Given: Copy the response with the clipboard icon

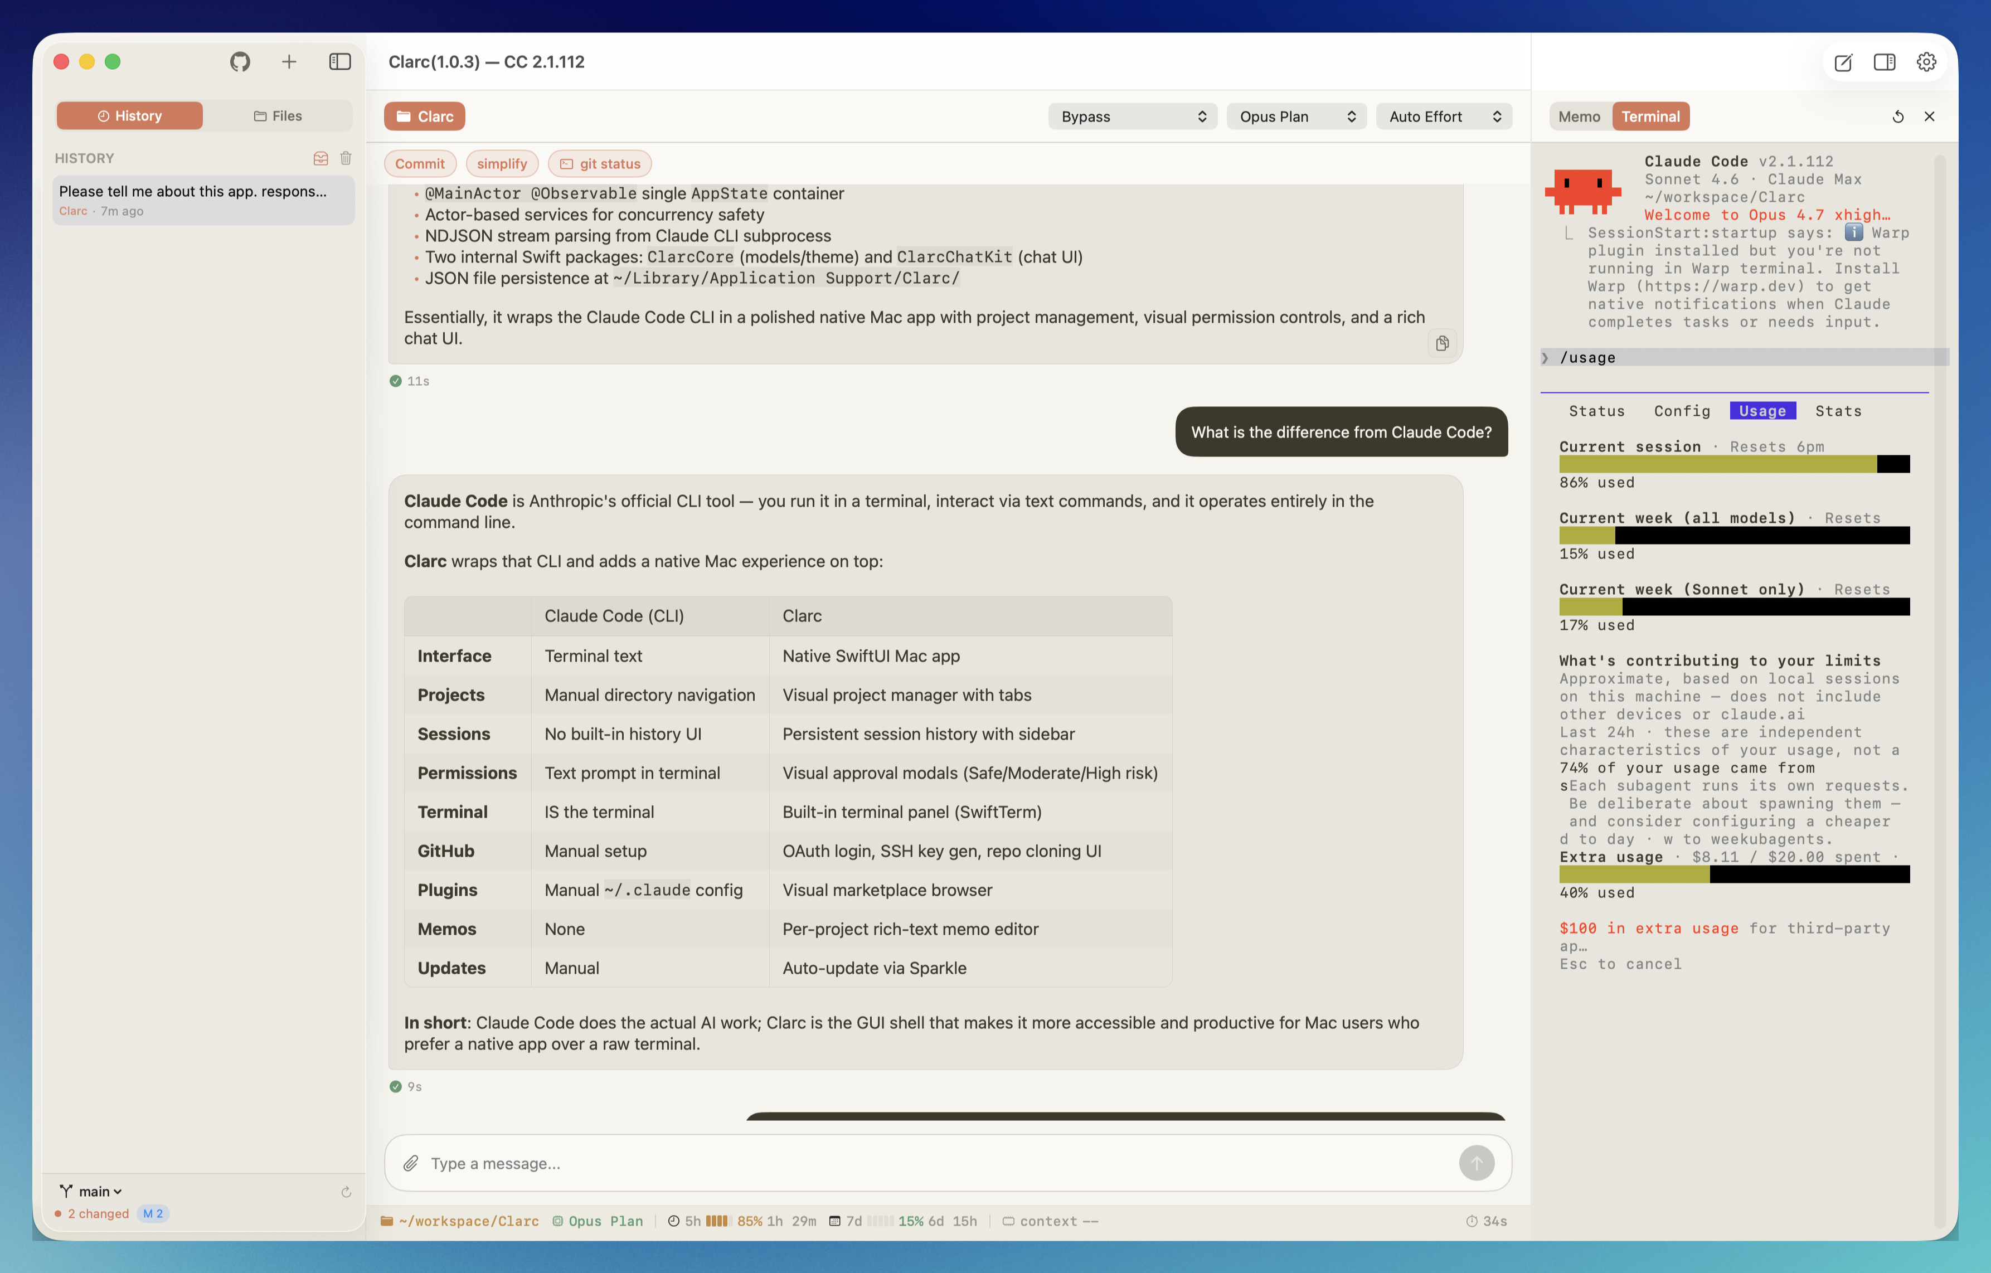Looking at the screenshot, I should point(1442,343).
